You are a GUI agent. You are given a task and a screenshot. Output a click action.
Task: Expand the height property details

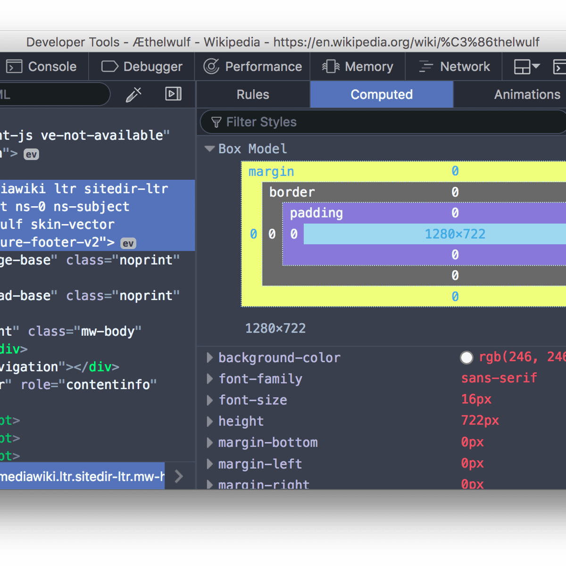tap(210, 421)
